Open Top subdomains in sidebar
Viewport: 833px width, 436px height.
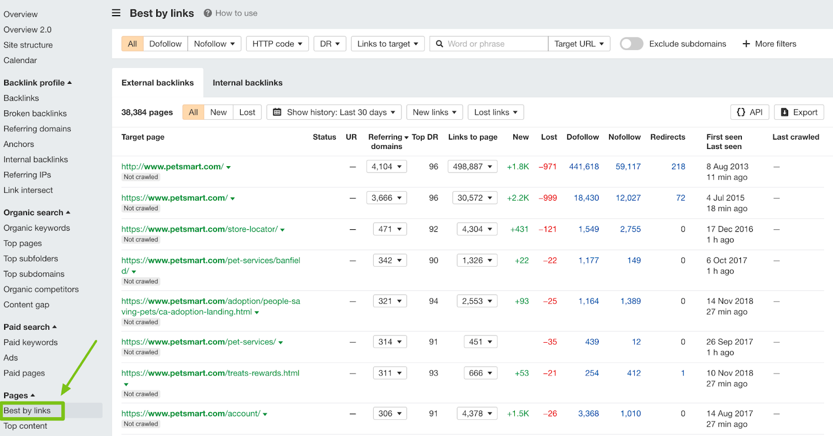34,274
